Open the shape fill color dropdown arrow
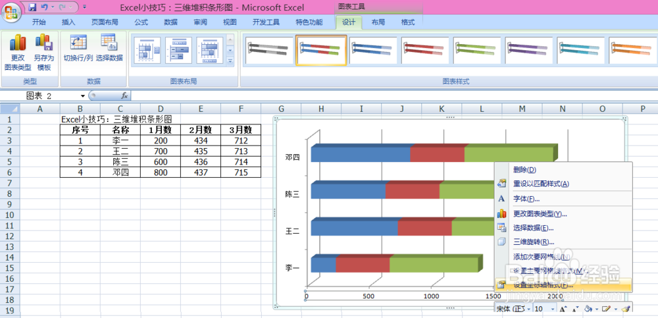658x318 pixels. [596, 309]
